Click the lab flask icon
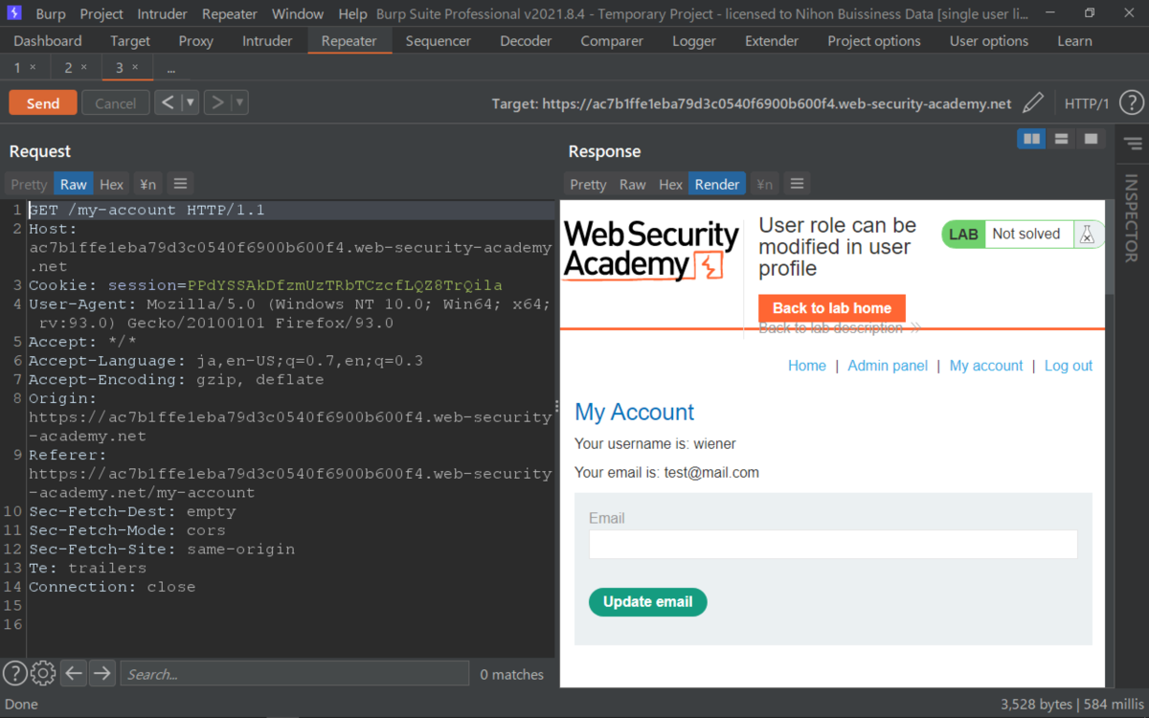The height and width of the screenshot is (718, 1149). 1087,234
